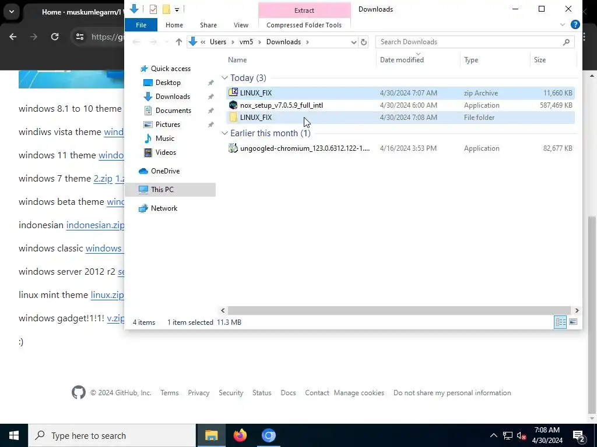Open Videos in the navigation pane
This screenshot has height=447, width=597.
[x=166, y=152]
